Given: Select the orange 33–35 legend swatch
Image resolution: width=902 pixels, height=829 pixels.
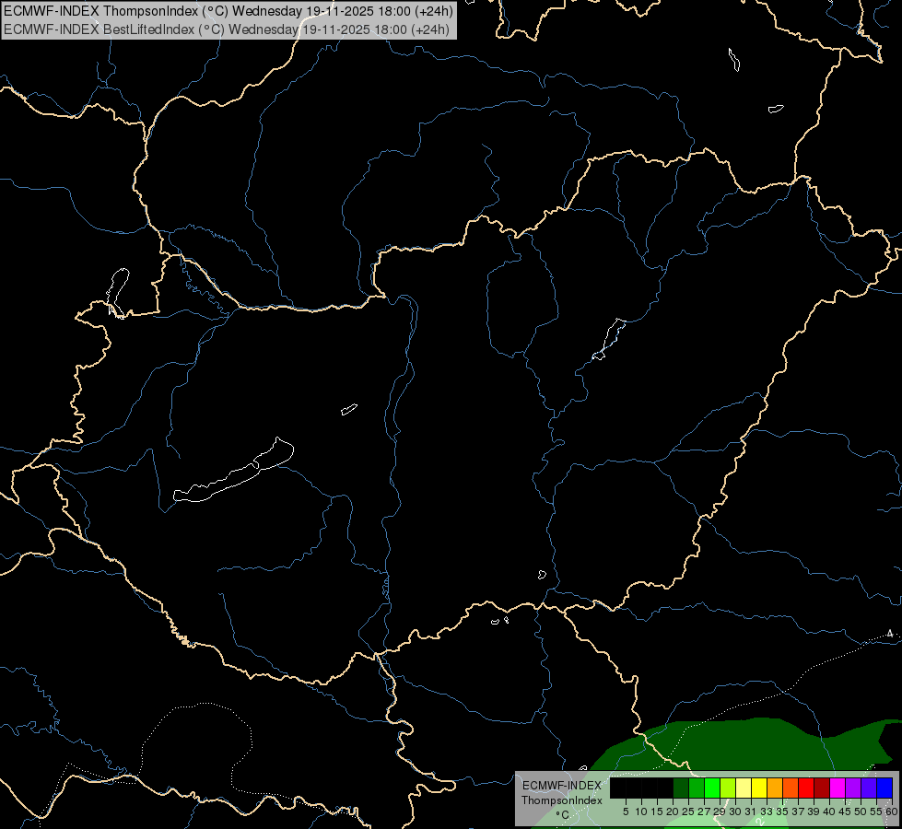Looking at the screenshot, I should [775, 788].
